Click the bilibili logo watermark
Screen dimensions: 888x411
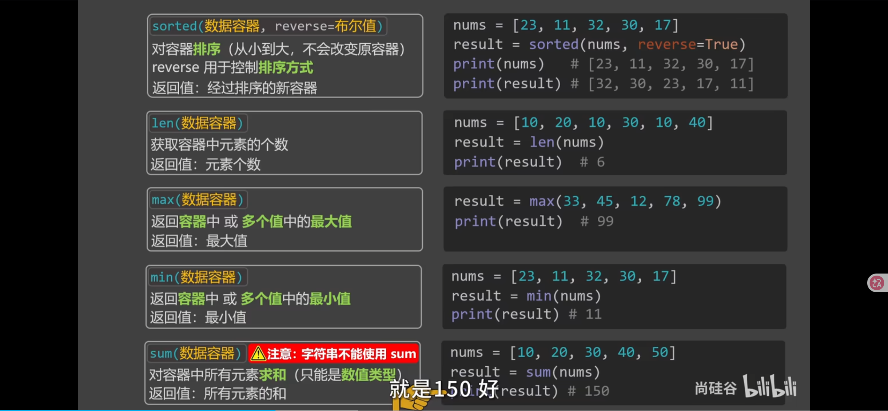[769, 386]
